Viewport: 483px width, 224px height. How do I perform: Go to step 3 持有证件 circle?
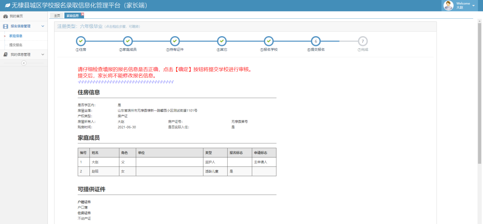point(174,41)
